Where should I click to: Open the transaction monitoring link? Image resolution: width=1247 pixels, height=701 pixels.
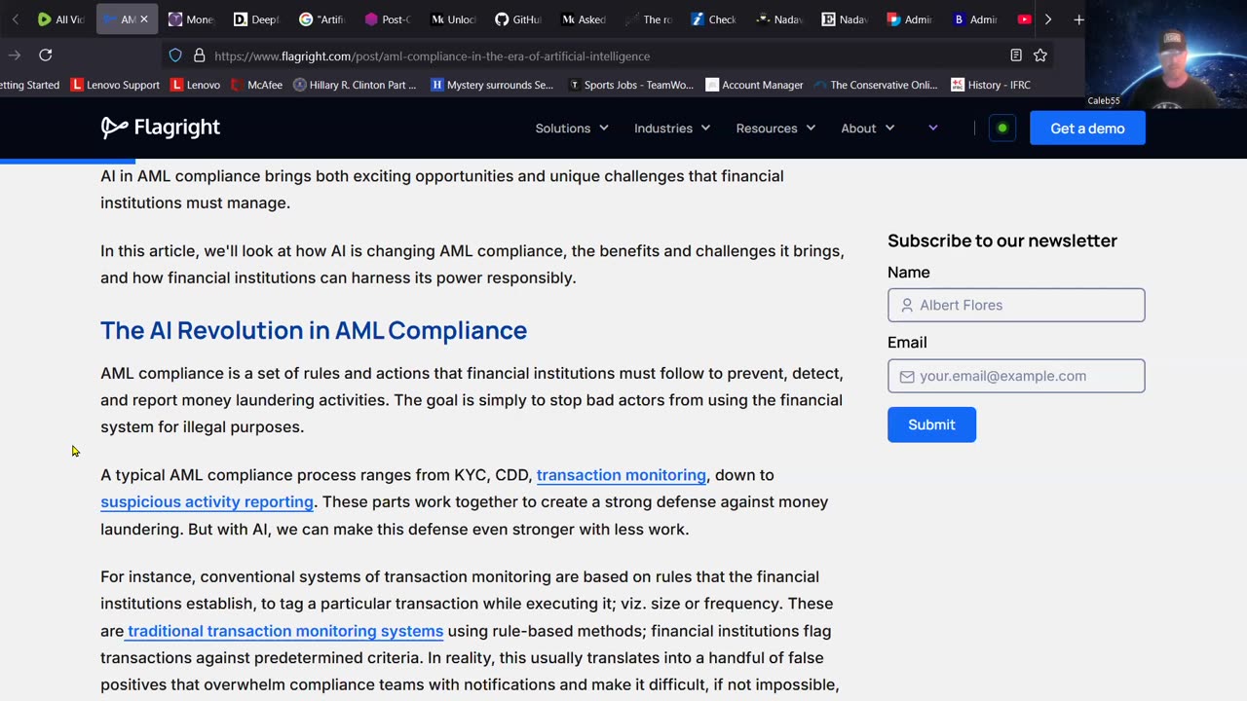pos(621,475)
